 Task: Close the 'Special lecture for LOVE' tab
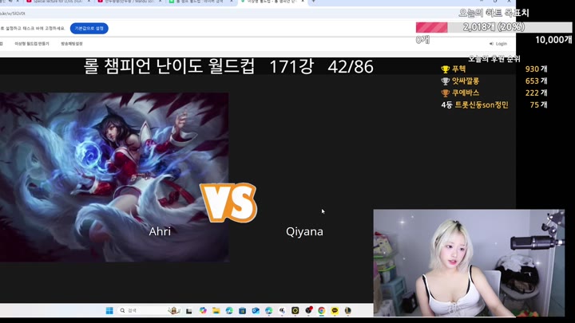coord(89,2)
